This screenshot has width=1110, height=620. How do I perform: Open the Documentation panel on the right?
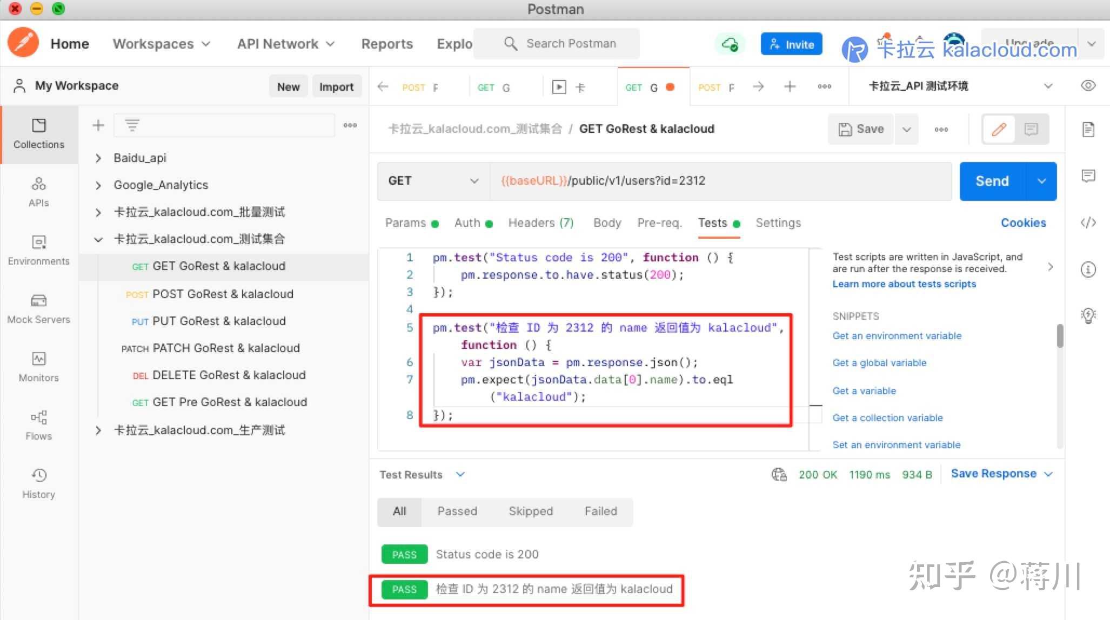coord(1088,129)
